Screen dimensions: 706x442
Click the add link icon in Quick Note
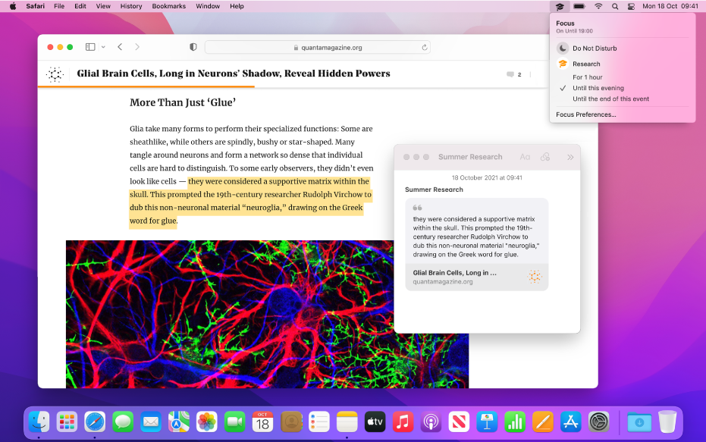(544, 157)
